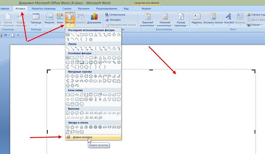Click the Закладка bookmark button
Image resolution: width=265 pixels, height=154 pixels.
pos(113,20)
